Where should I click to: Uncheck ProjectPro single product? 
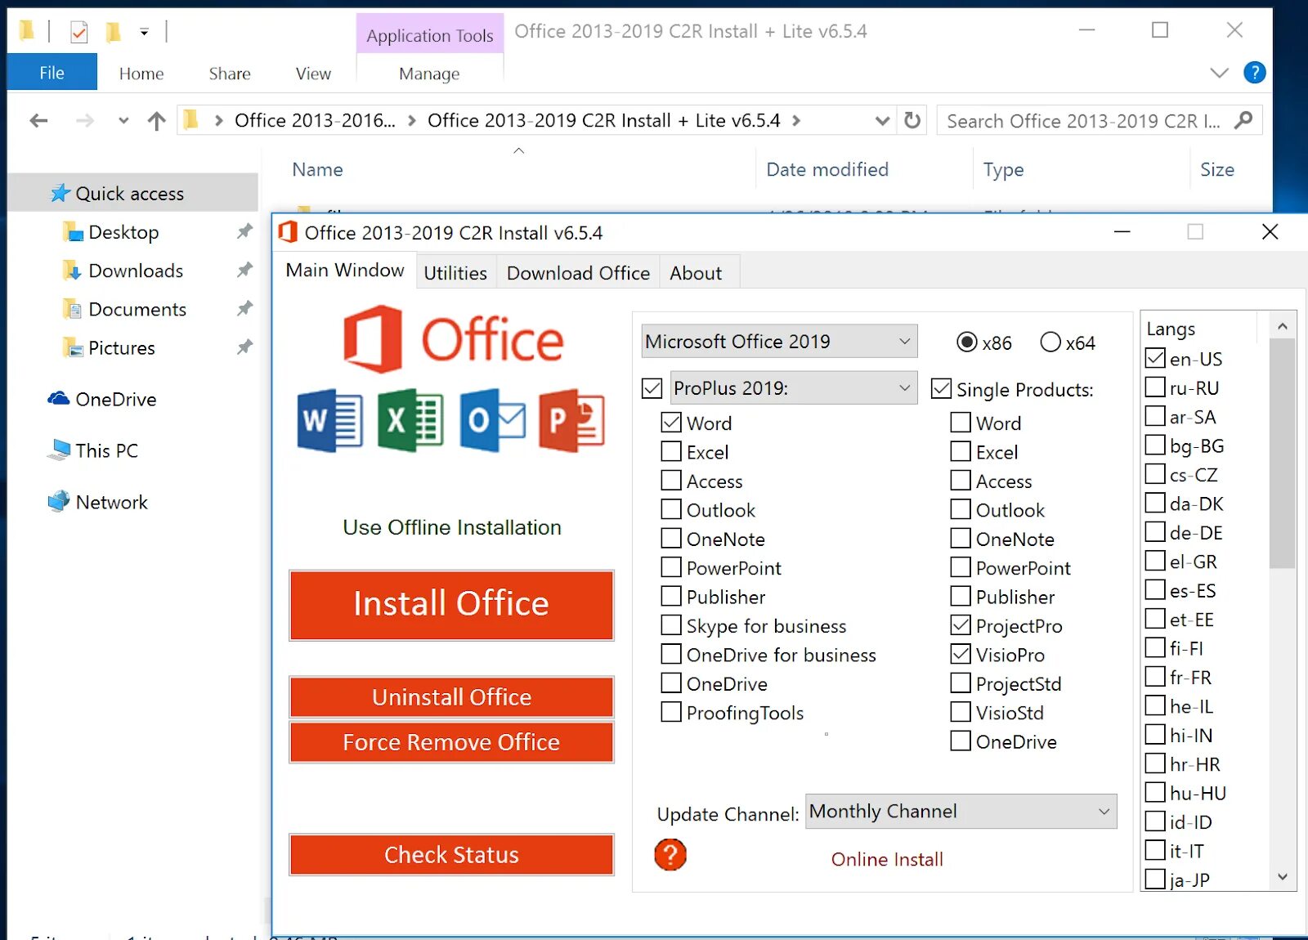[x=961, y=625]
